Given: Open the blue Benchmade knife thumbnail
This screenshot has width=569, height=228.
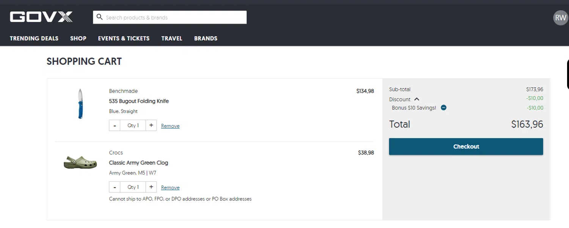Looking at the screenshot, I should tap(80, 104).
